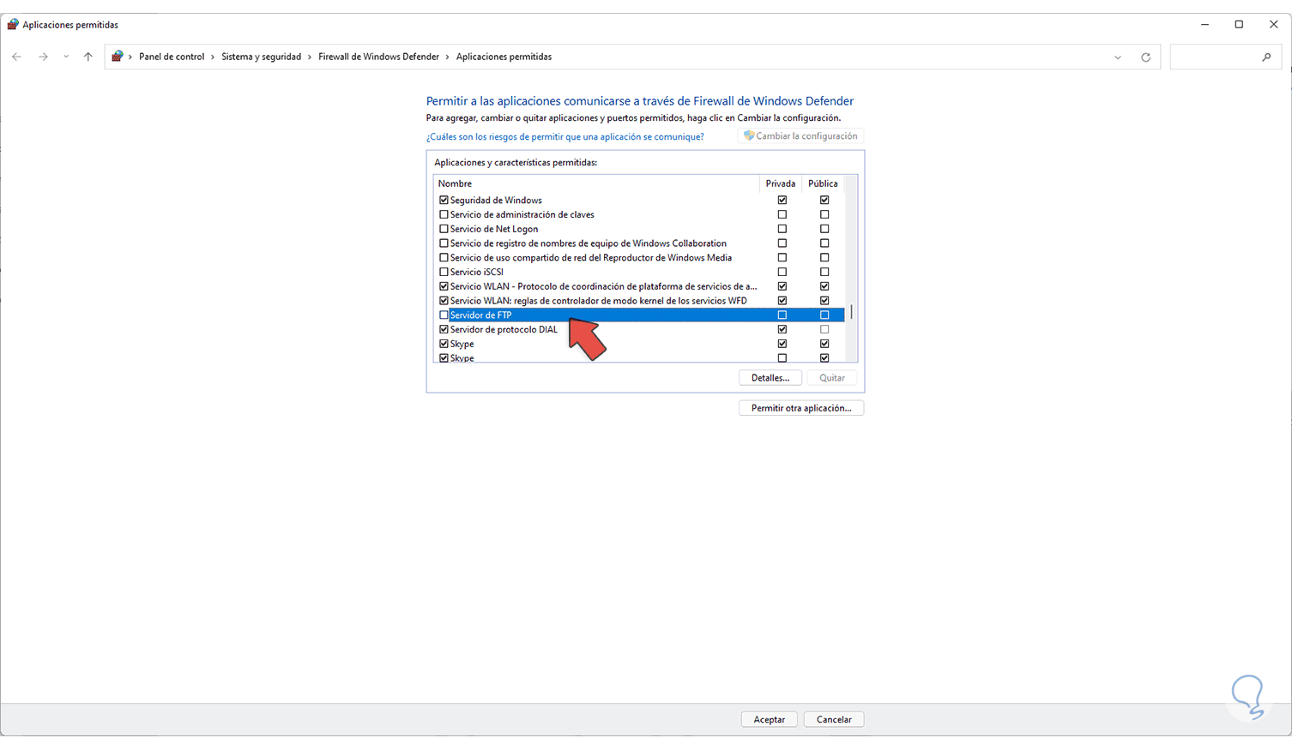Open the Sistema y seguridad breadcrumb
The image size is (1292, 750).
pyautogui.click(x=262, y=57)
